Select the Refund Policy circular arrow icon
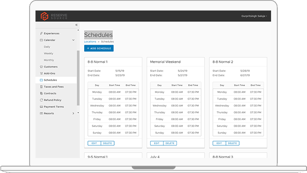307x173 pixels. (41, 100)
